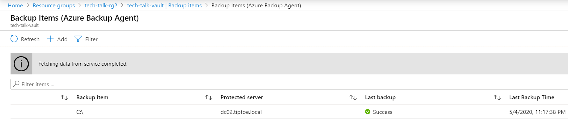Click the Refresh toolbar label

point(30,39)
